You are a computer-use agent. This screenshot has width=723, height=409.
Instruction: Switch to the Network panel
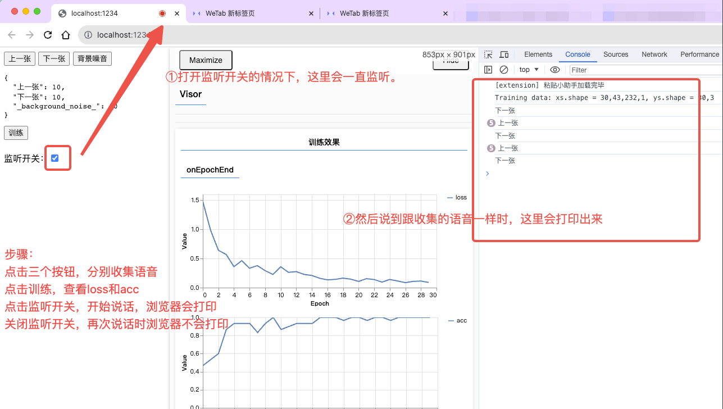654,54
